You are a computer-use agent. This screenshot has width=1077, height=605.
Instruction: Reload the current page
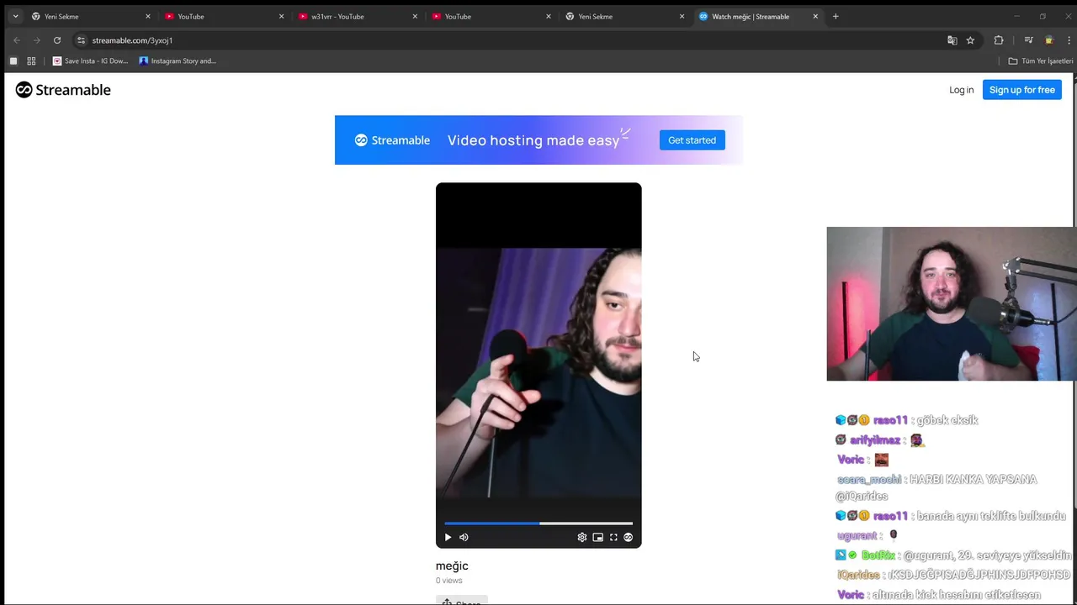[x=57, y=40]
